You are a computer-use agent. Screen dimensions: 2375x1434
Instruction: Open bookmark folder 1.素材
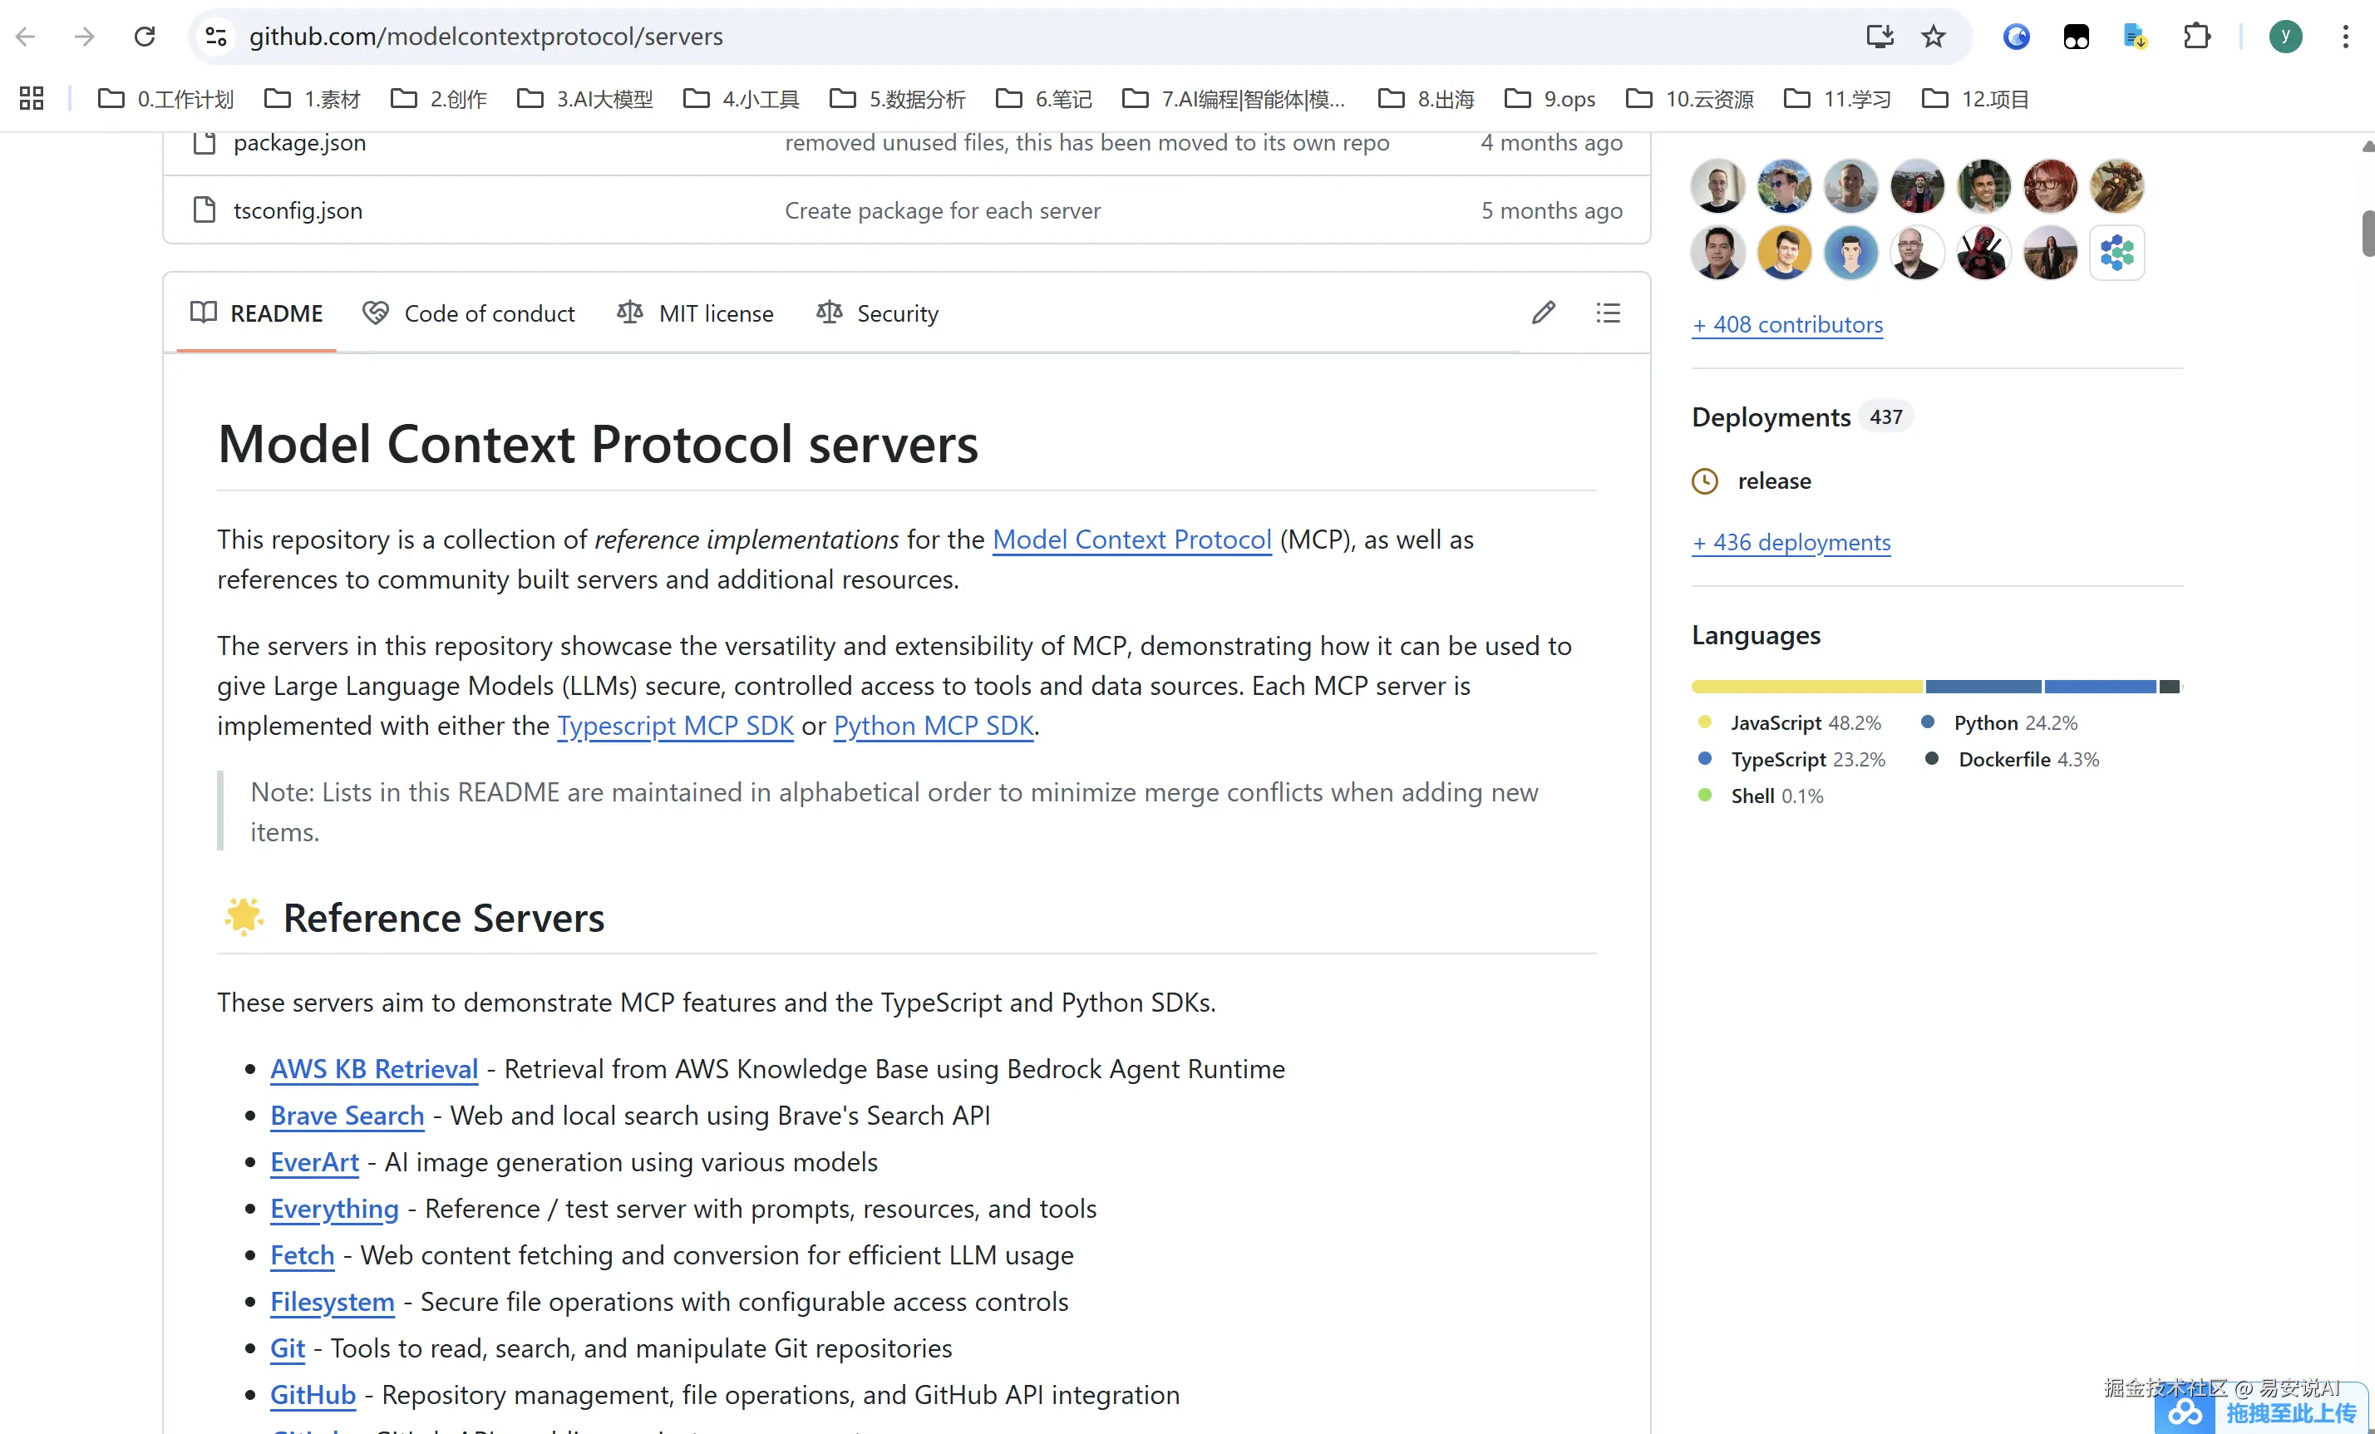point(313,98)
